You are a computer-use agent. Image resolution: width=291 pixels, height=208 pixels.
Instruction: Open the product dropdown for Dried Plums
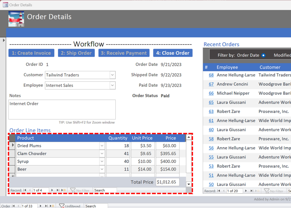[102, 146]
